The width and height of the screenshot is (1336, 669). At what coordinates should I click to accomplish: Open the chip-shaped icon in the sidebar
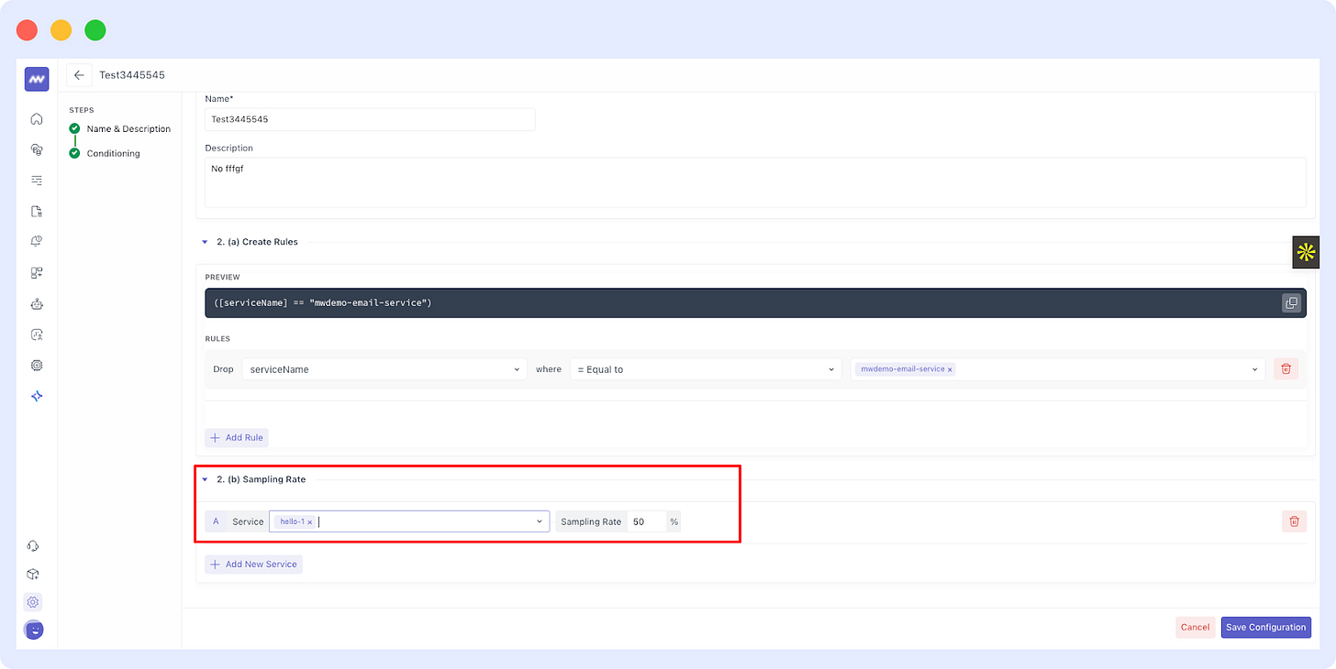pyautogui.click(x=37, y=365)
